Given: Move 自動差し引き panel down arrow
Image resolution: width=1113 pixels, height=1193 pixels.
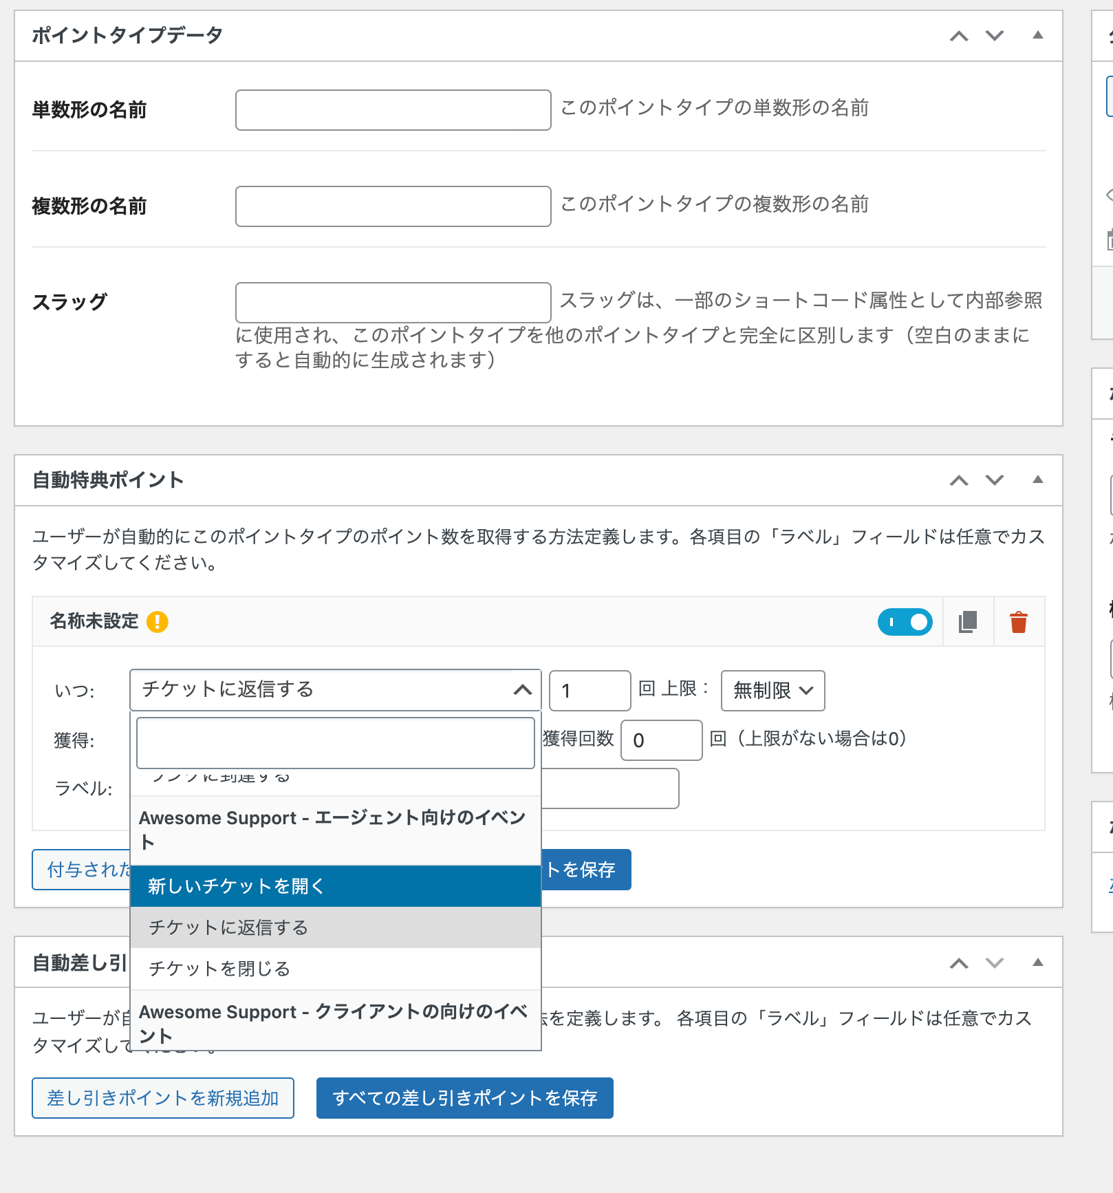Looking at the screenshot, I should pyautogui.click(x=995, y=963).
